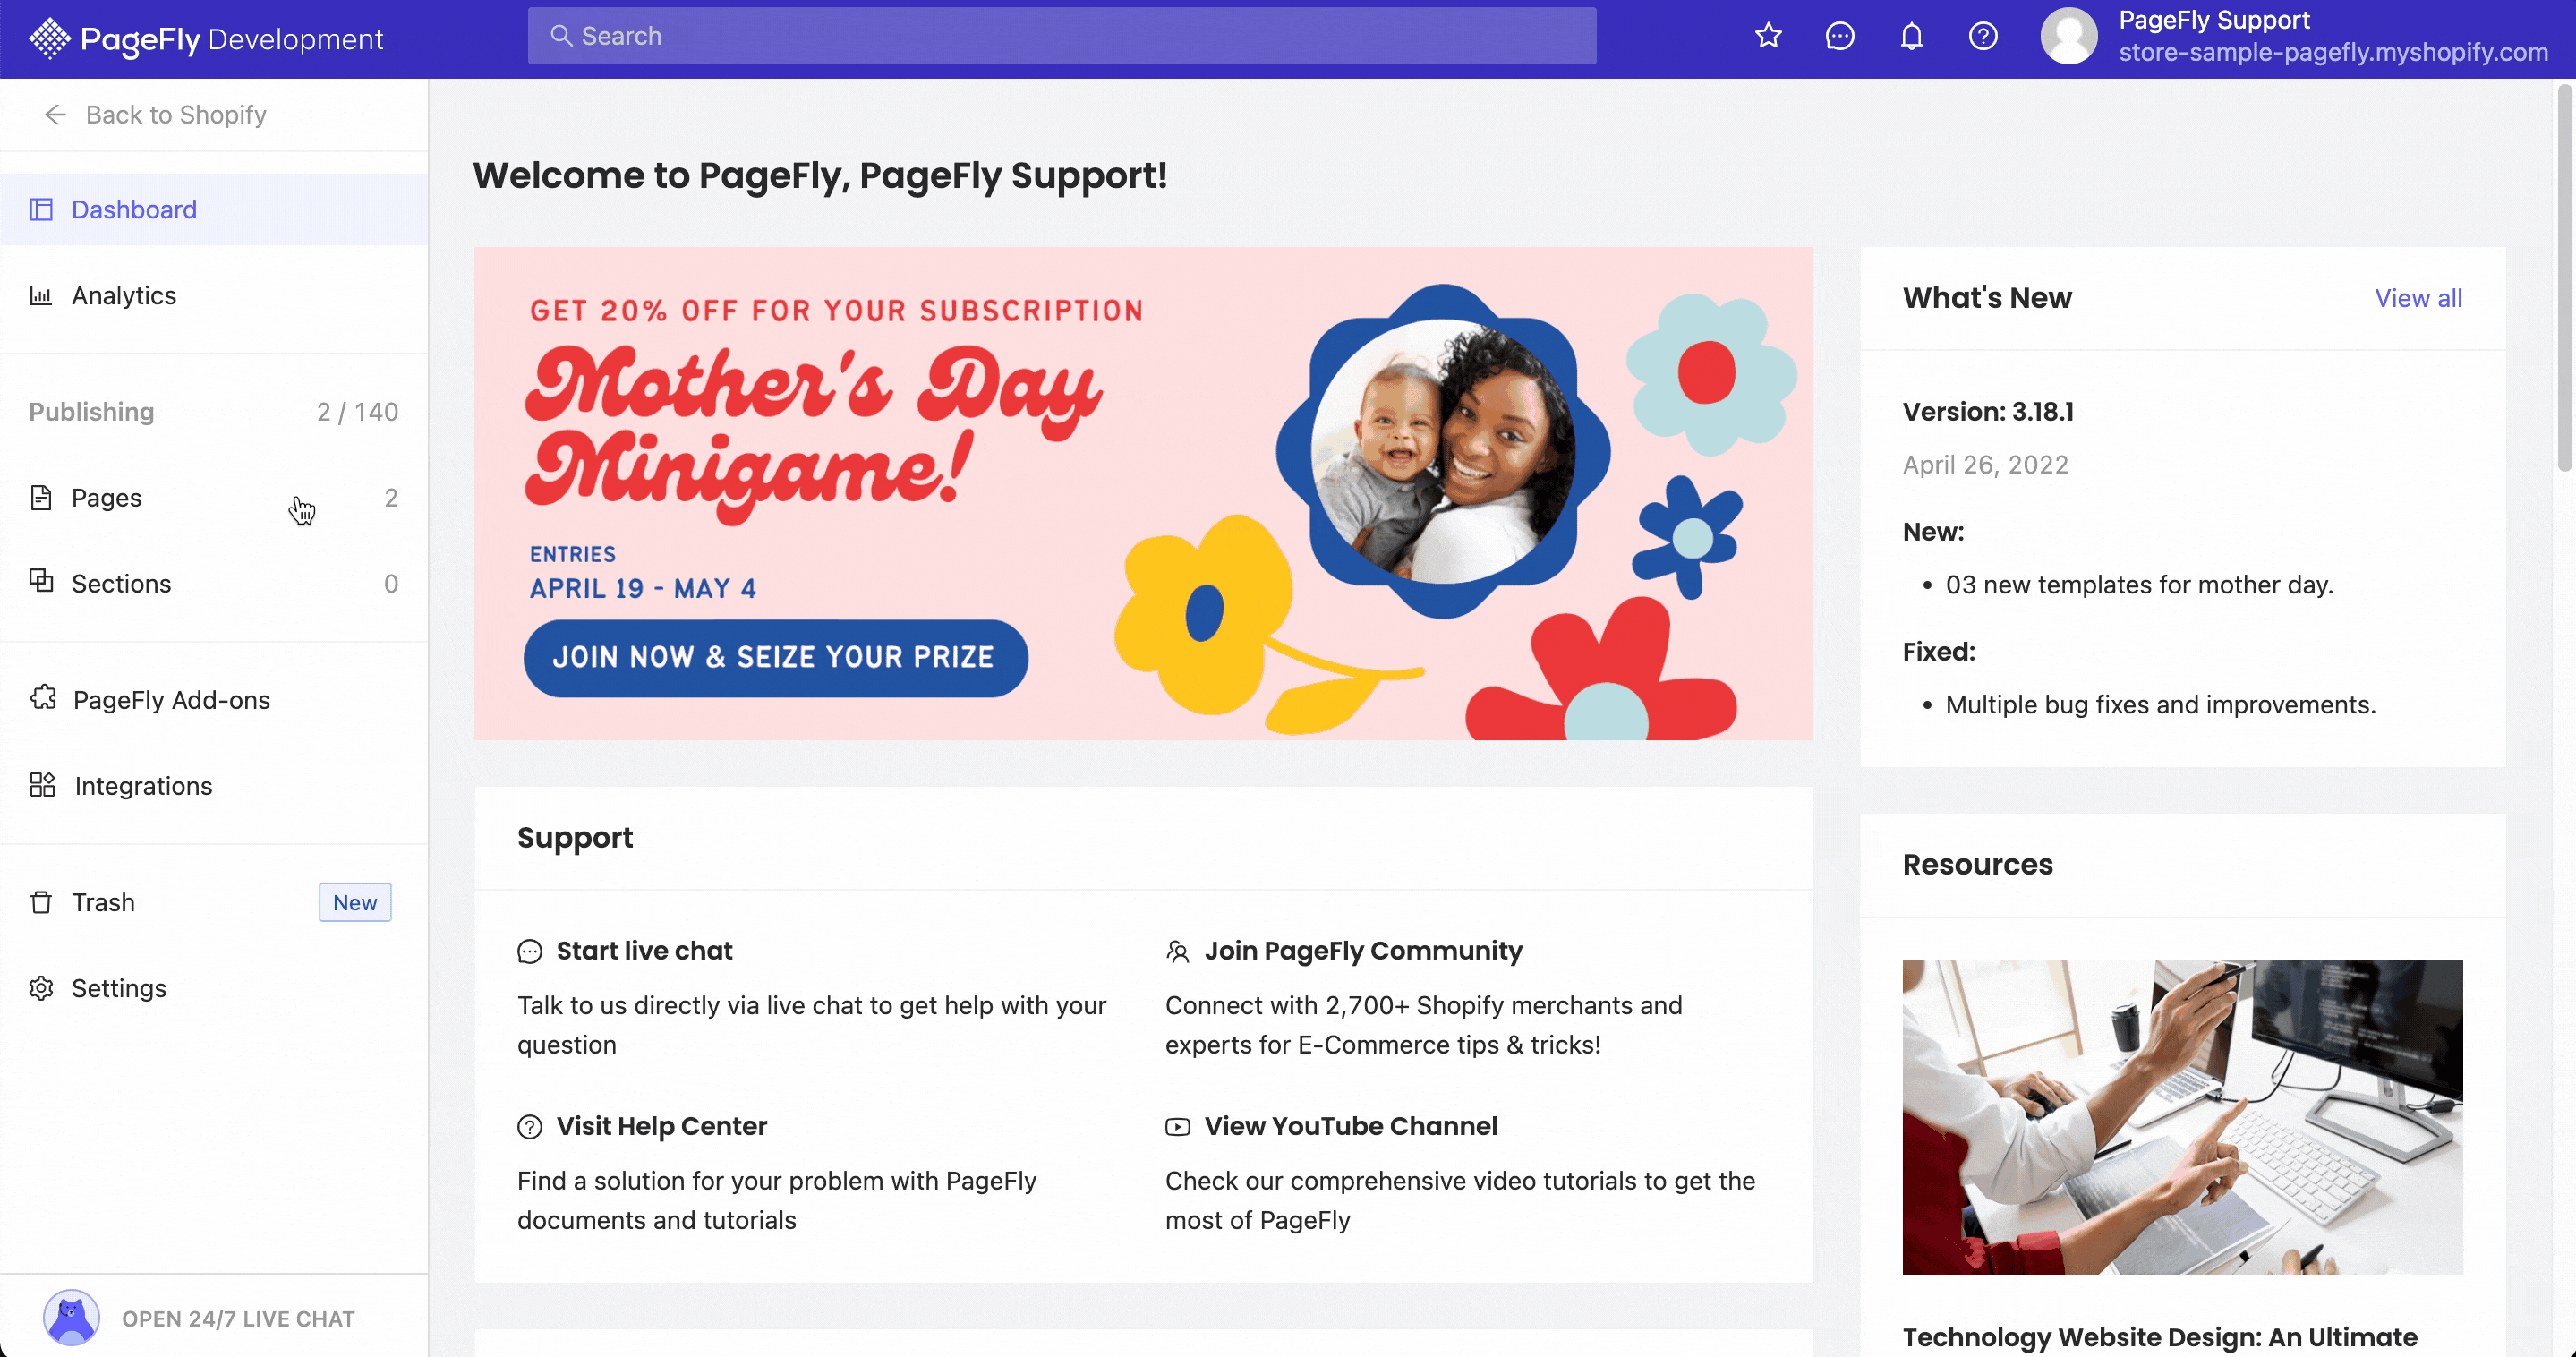
Task: Click the chat icon beside Start live chat
Action: coord(529,951)
